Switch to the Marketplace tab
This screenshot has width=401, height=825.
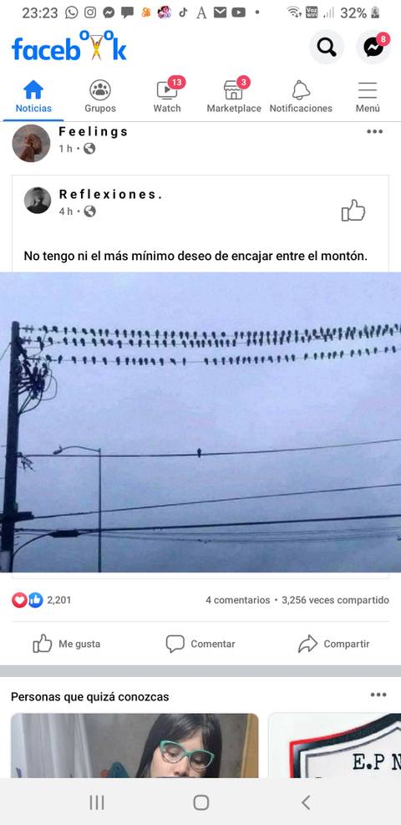[234, 97]
